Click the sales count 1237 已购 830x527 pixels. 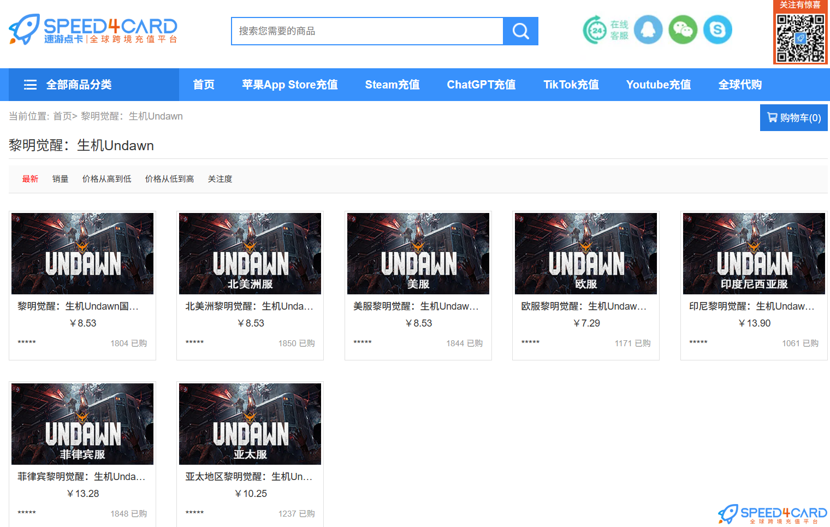coord(297,514)
